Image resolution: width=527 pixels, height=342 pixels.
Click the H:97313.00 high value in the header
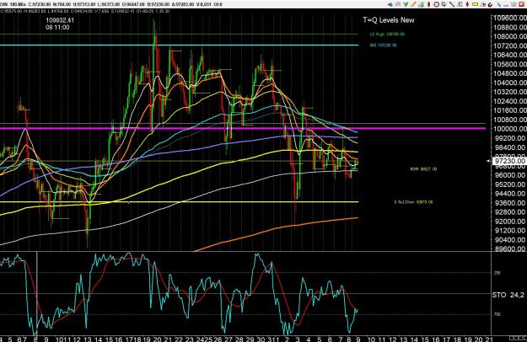(84, 4)
